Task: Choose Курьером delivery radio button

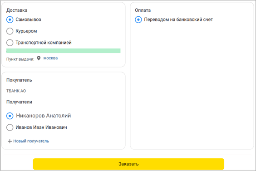Action: (10, 31)
